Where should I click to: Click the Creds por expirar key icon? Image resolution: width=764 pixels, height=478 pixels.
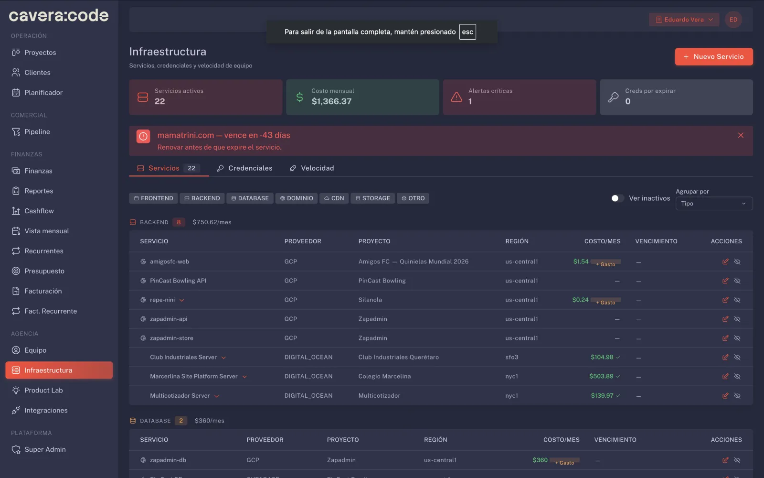(613, 97)
